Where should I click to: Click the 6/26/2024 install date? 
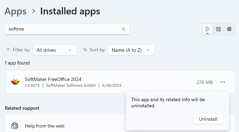coord(111,85)
